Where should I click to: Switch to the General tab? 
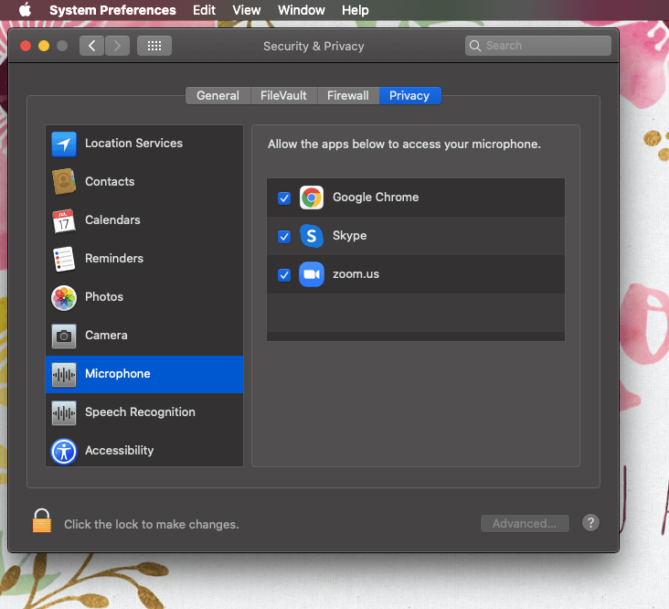coord(218,95)
